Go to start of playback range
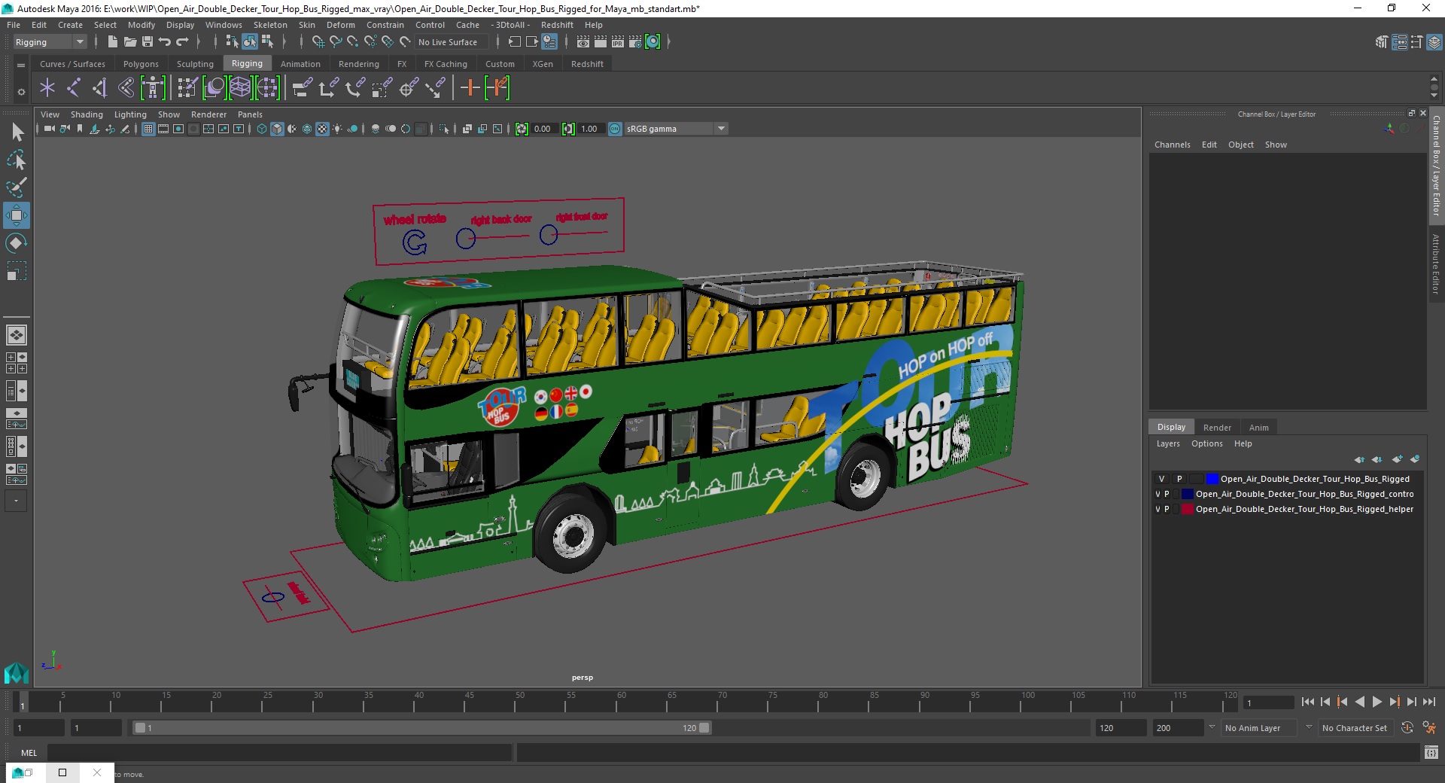Screen dimensions: 1445x783 tap(1307, 702)
